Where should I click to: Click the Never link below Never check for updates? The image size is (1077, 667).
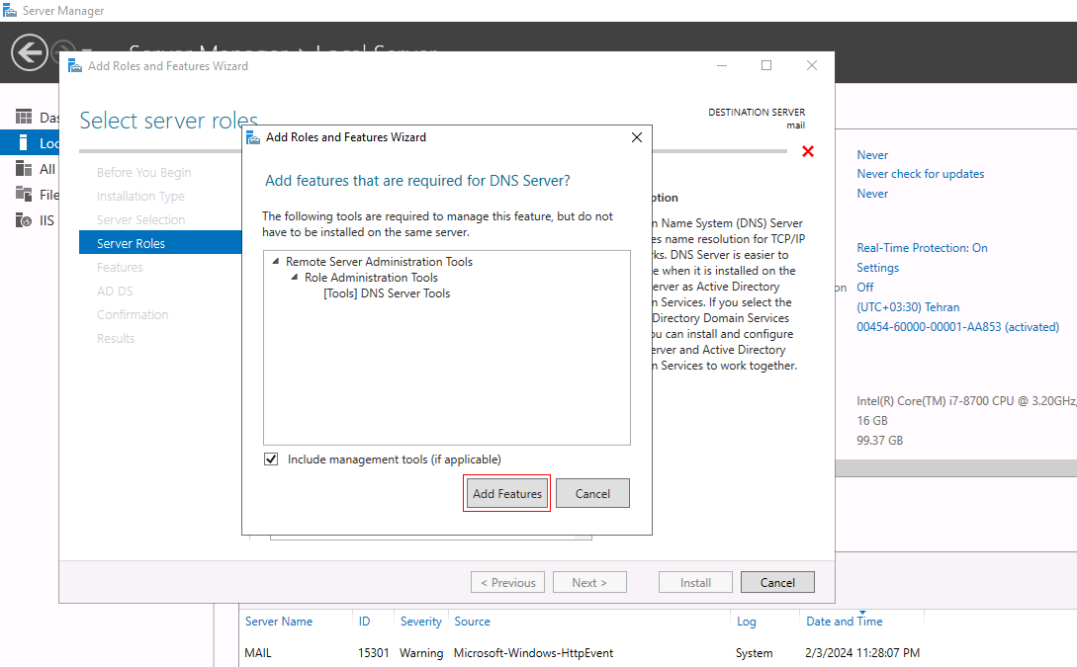coord(872,194)
